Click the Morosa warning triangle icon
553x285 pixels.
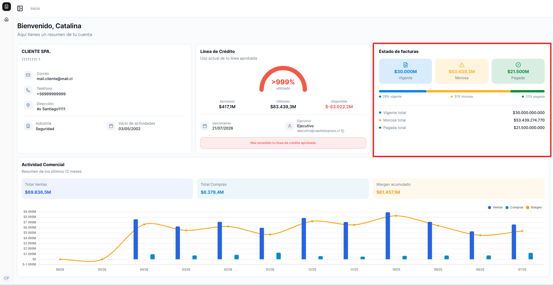462,65
